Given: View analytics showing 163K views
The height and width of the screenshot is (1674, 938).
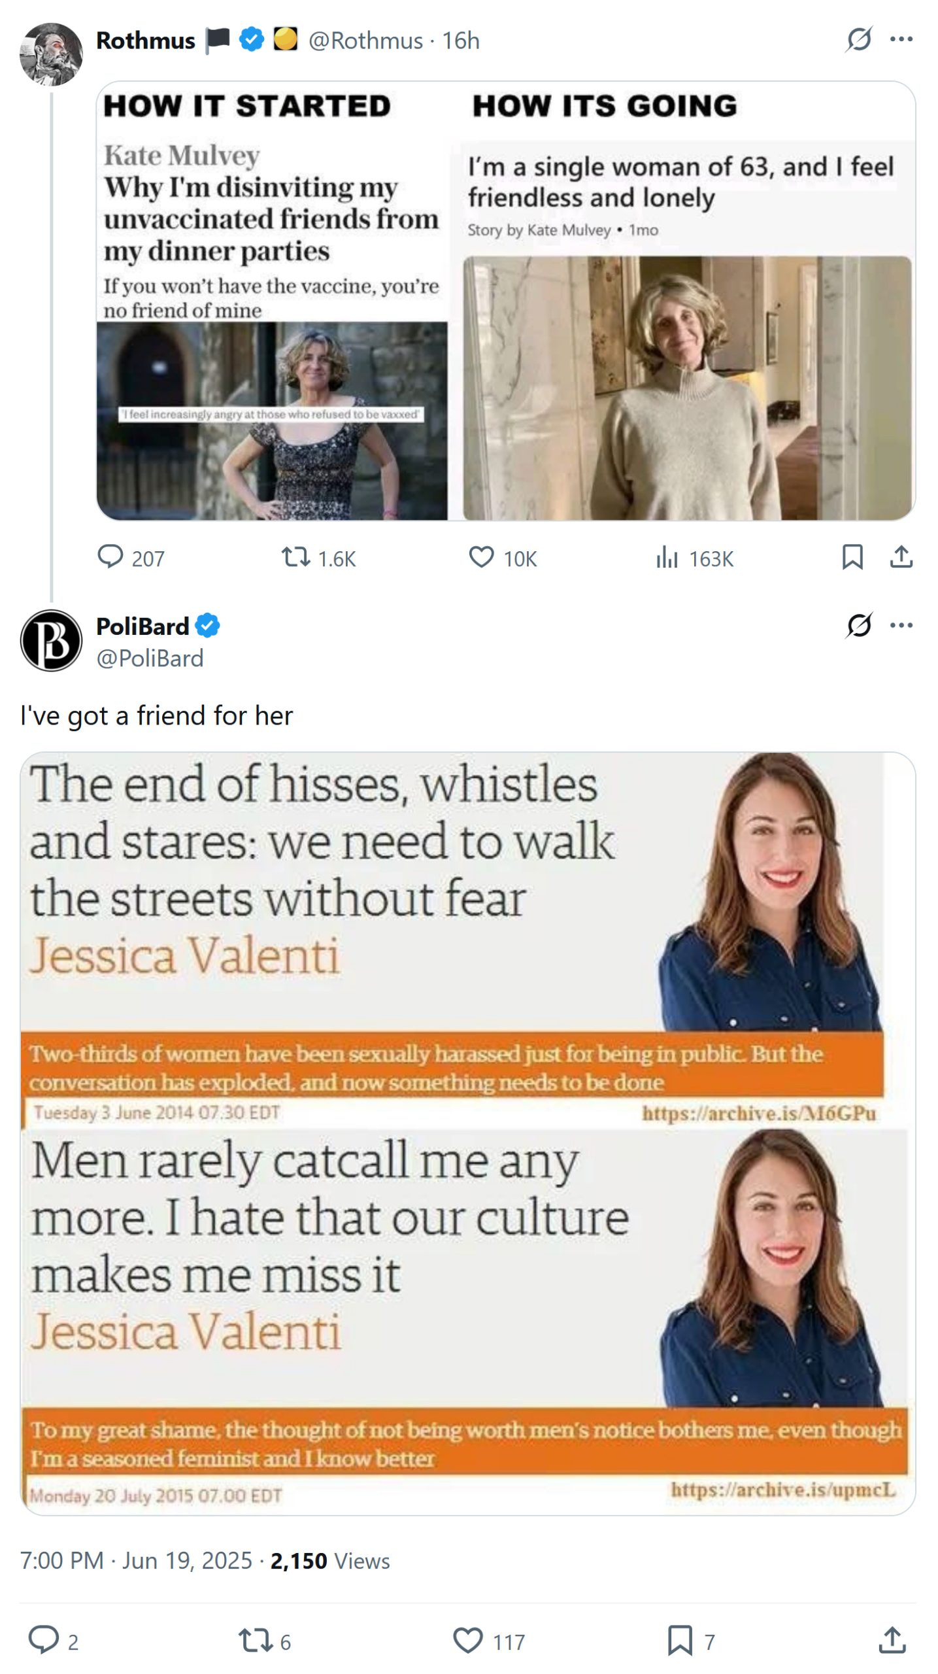Looking at the screenshot, I should [667, 558].
